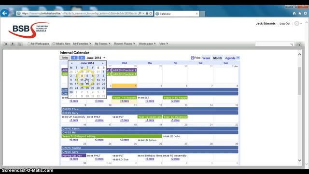Click the search box magnifier icon
This screenshot has width=309, height=174.
[x=292, y=44]
